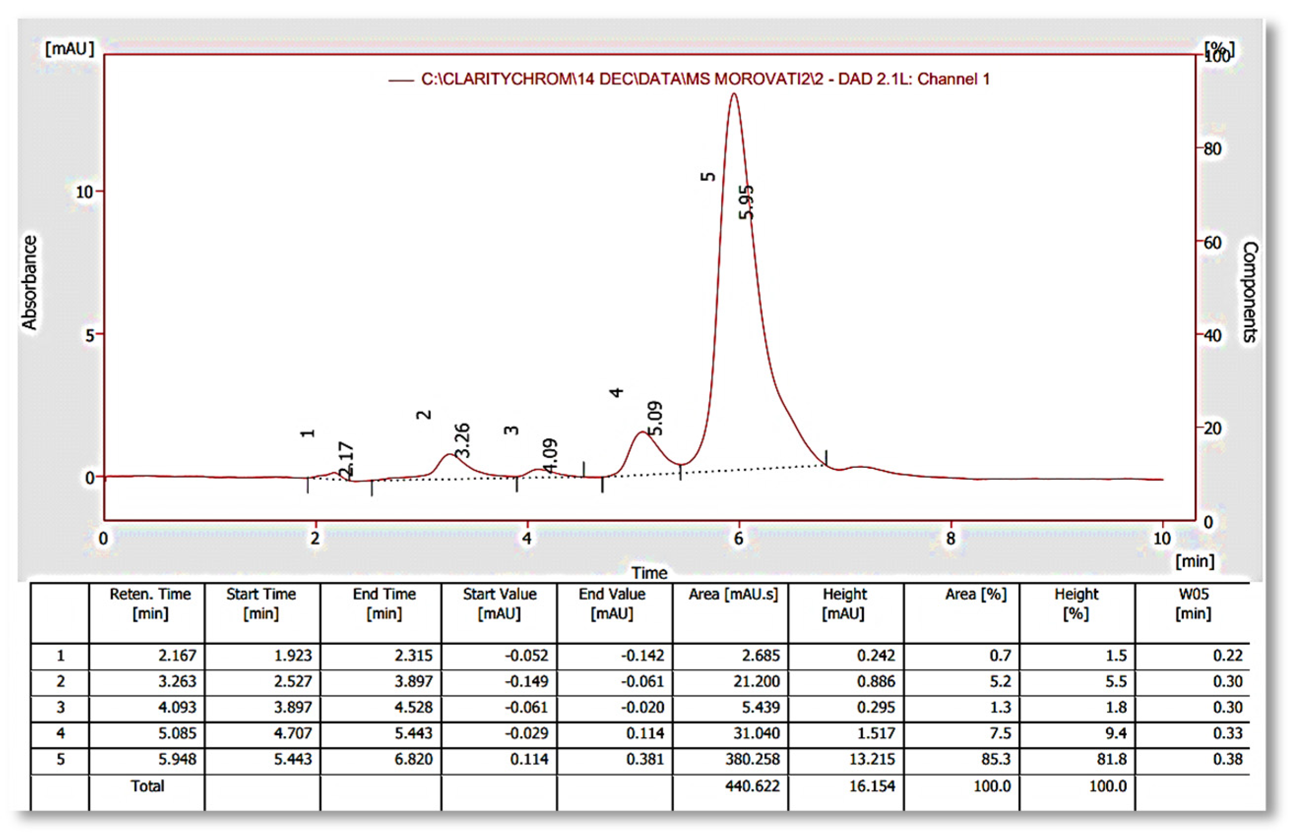Select the End Time column header

384,604
